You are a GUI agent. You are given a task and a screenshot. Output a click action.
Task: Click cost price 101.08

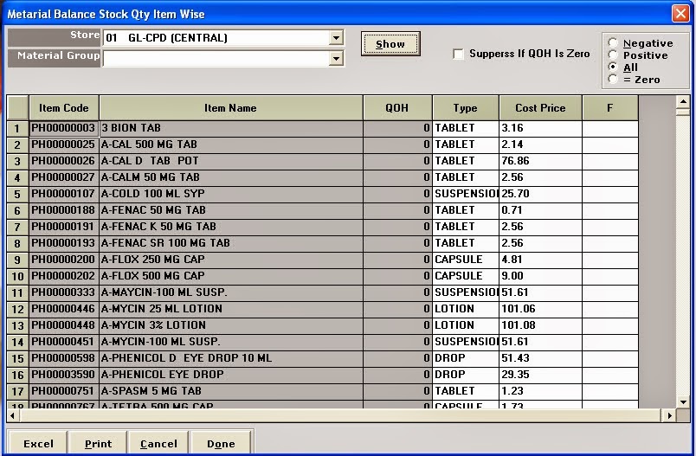click(x=541, y=325)
